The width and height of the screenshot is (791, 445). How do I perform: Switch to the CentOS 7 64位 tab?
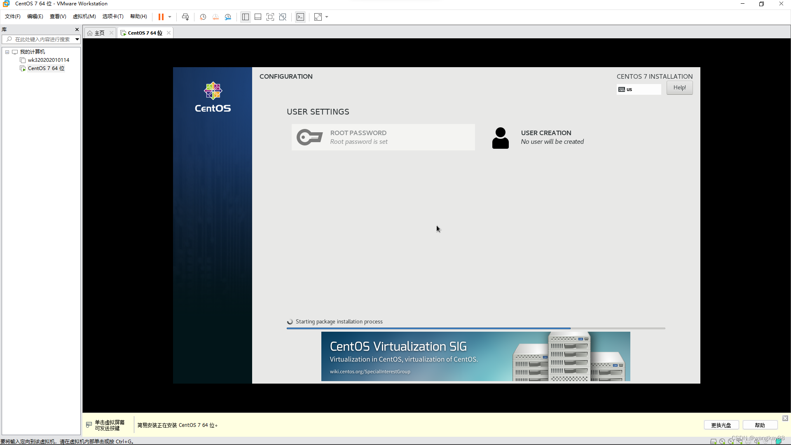(143, 33)
